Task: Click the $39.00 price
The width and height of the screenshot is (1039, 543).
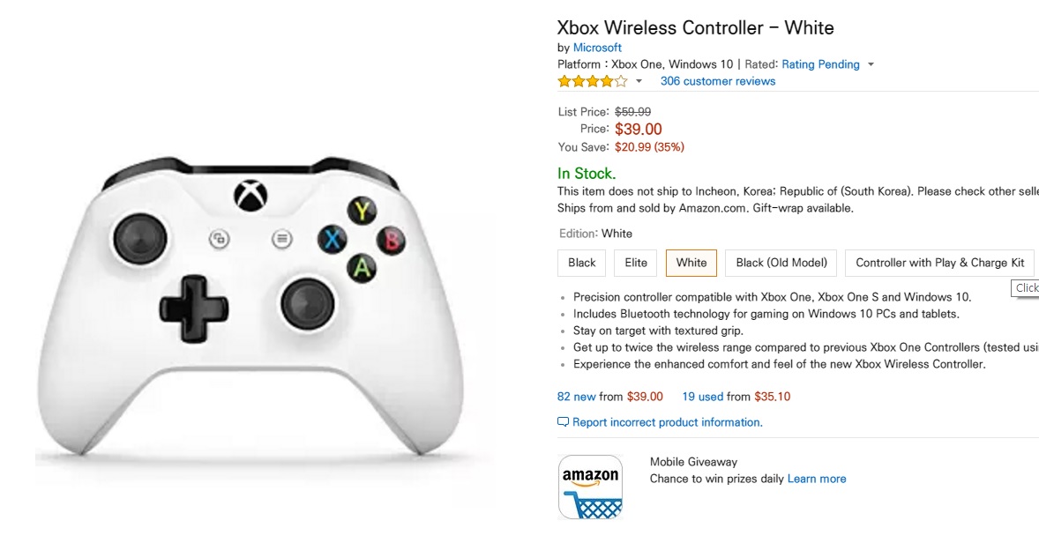Action: point(638,130)
